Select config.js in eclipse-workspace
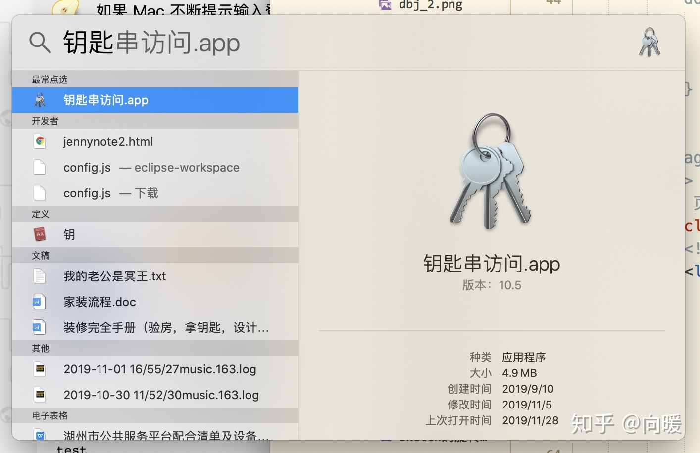The image size is (700, 453). (x=155, y=168)
